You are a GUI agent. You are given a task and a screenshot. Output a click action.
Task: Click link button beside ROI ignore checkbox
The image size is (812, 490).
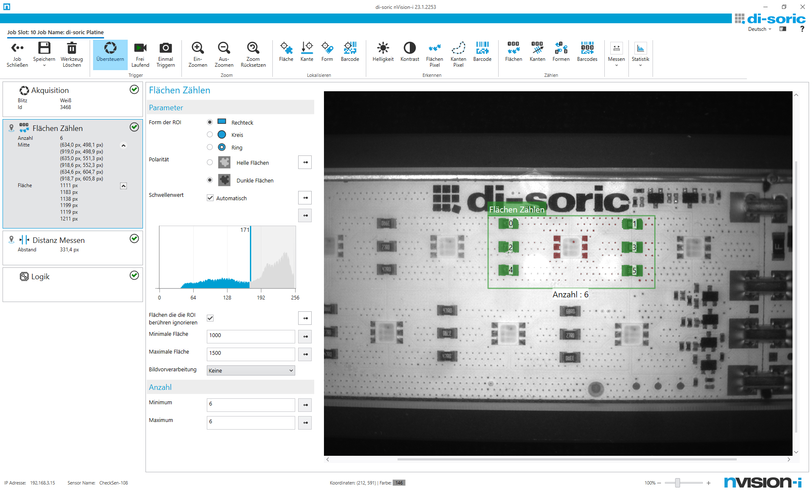click(x=305, y=318)
